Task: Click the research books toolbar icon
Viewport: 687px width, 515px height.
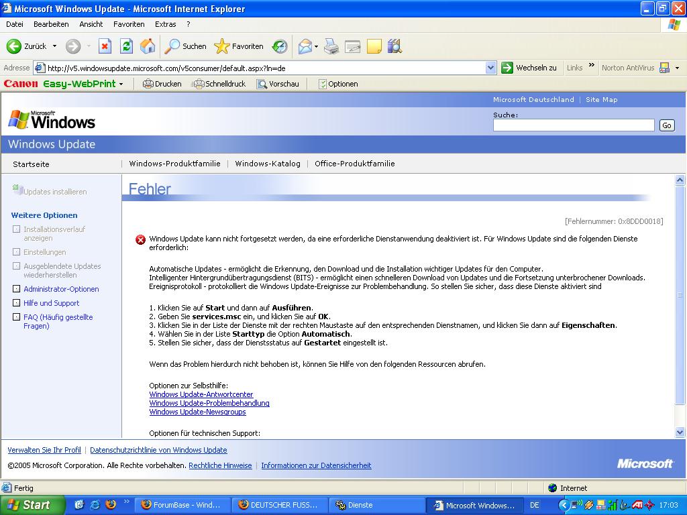Action: tap(394, 46)
